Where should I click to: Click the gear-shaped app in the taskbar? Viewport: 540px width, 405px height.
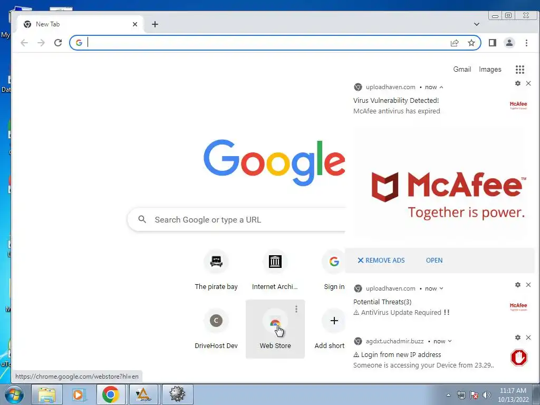(177, 394)
